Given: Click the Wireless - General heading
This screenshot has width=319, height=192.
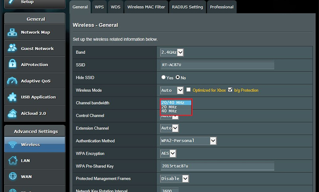Looking at the screenshot, I should (95, 25).
